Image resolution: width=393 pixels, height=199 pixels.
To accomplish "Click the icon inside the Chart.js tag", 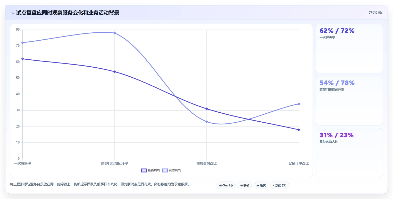I will [220, 185].
